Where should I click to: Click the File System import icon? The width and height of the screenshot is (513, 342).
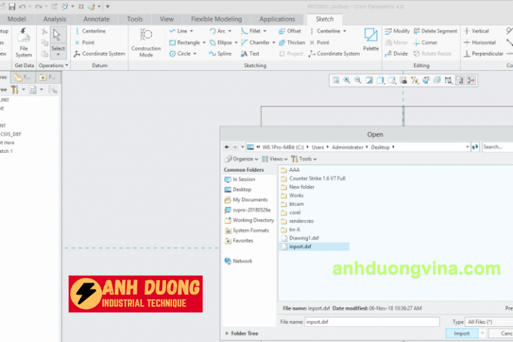tap(23, 41)
